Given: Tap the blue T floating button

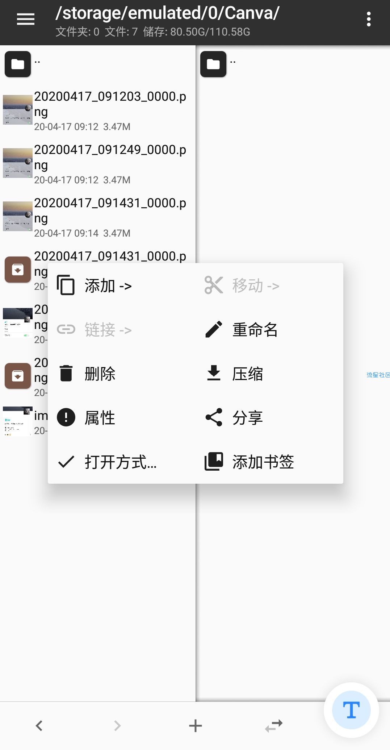Looking at the screenshot, I should click(351, 710).
